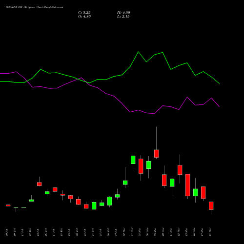This screenshot has height=244, width=244.
Task: Select the low value L: 2.15
Action: click(123, 17)
